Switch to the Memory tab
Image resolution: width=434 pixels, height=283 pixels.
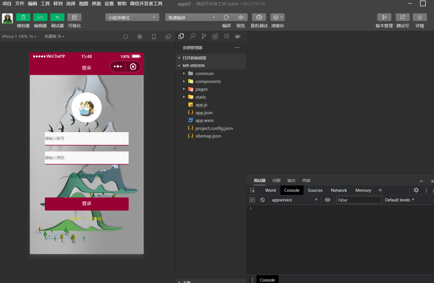click(363, 190)
